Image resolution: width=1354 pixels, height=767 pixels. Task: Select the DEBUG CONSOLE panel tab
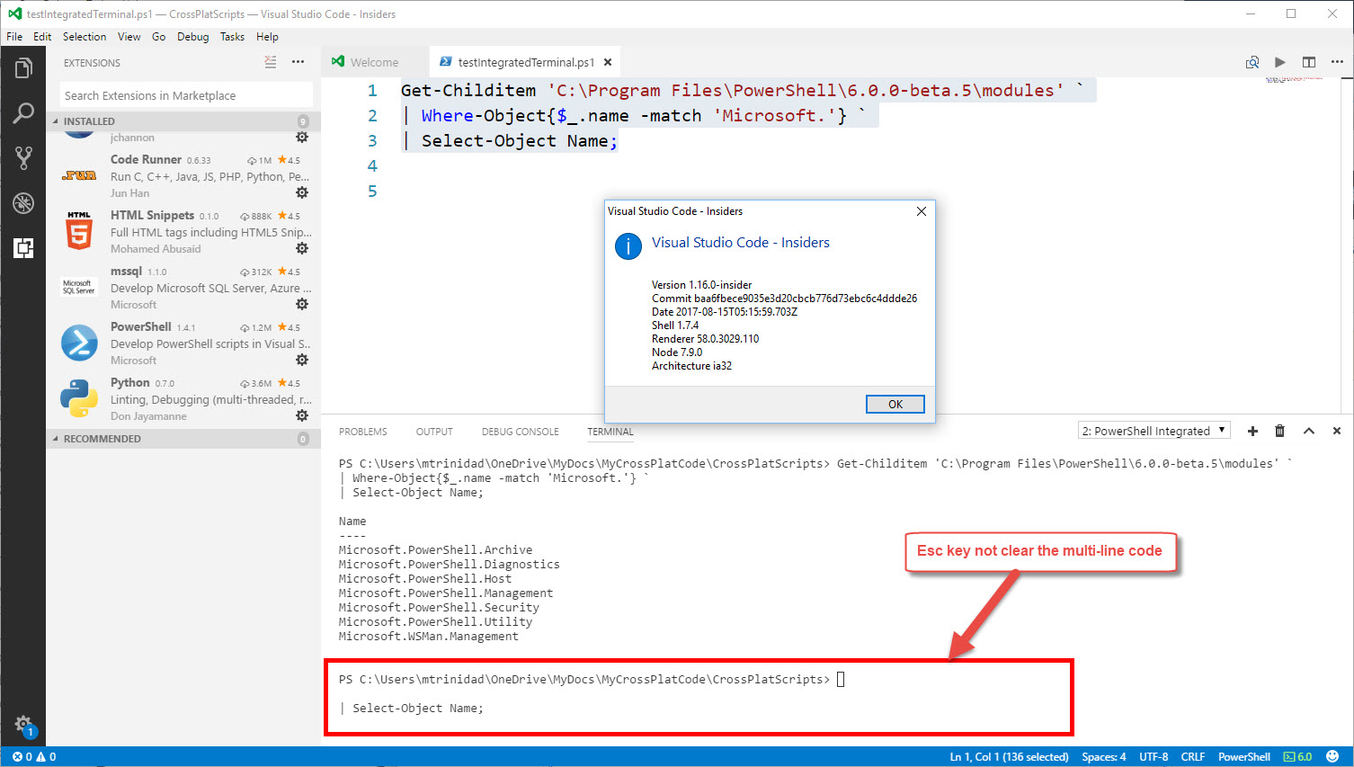[x=520, y=432]
